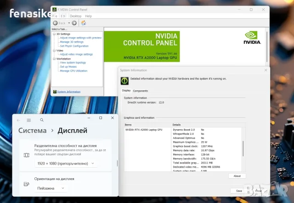Open the Help menu
294x203 pixels.
[x=89, y=16]
